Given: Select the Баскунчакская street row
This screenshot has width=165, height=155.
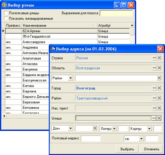Looking at the screenshot, I should [27, 80].
